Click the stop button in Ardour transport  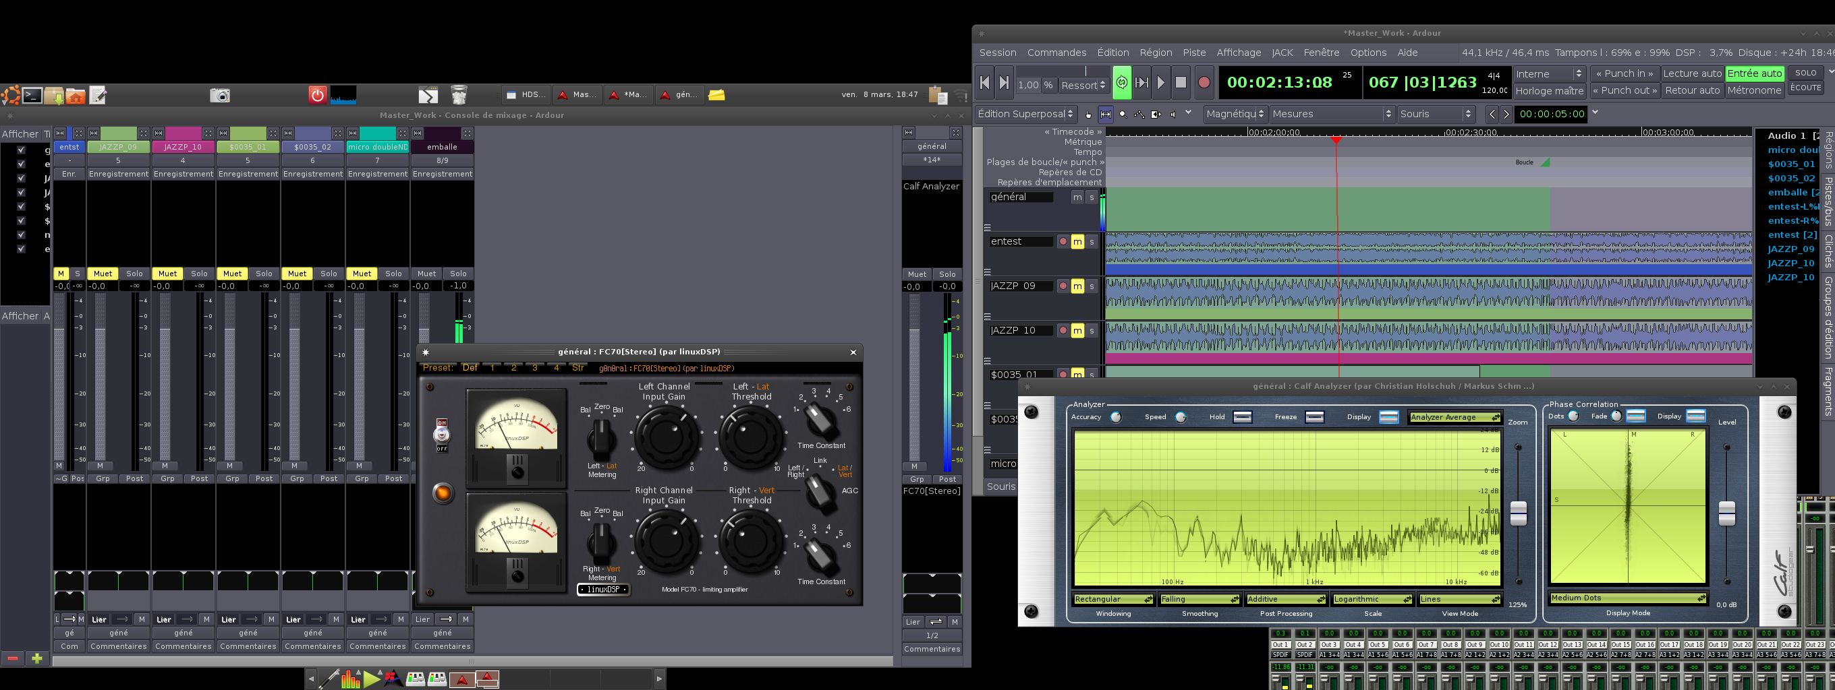(1181, 84)
